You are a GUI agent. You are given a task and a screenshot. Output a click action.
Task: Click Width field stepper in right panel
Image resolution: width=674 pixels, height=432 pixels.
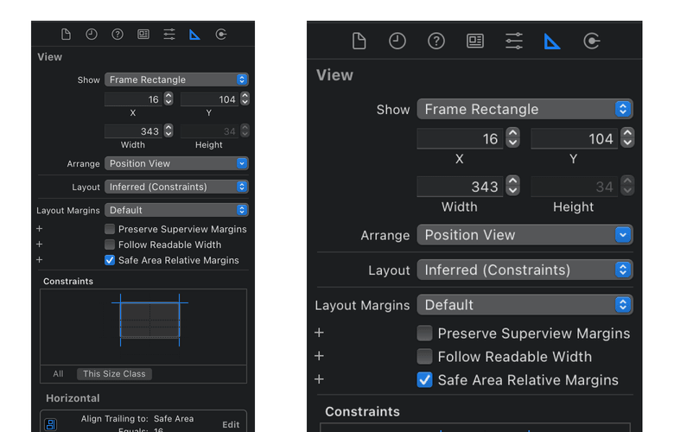[x=512, y=186]
